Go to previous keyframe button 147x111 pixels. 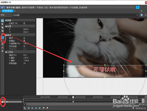click(32, 108)
